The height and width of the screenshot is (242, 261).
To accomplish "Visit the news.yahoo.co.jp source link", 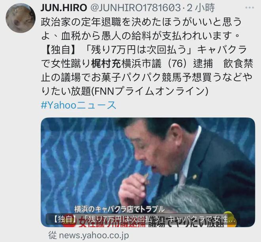I will (x=94, y=235).
